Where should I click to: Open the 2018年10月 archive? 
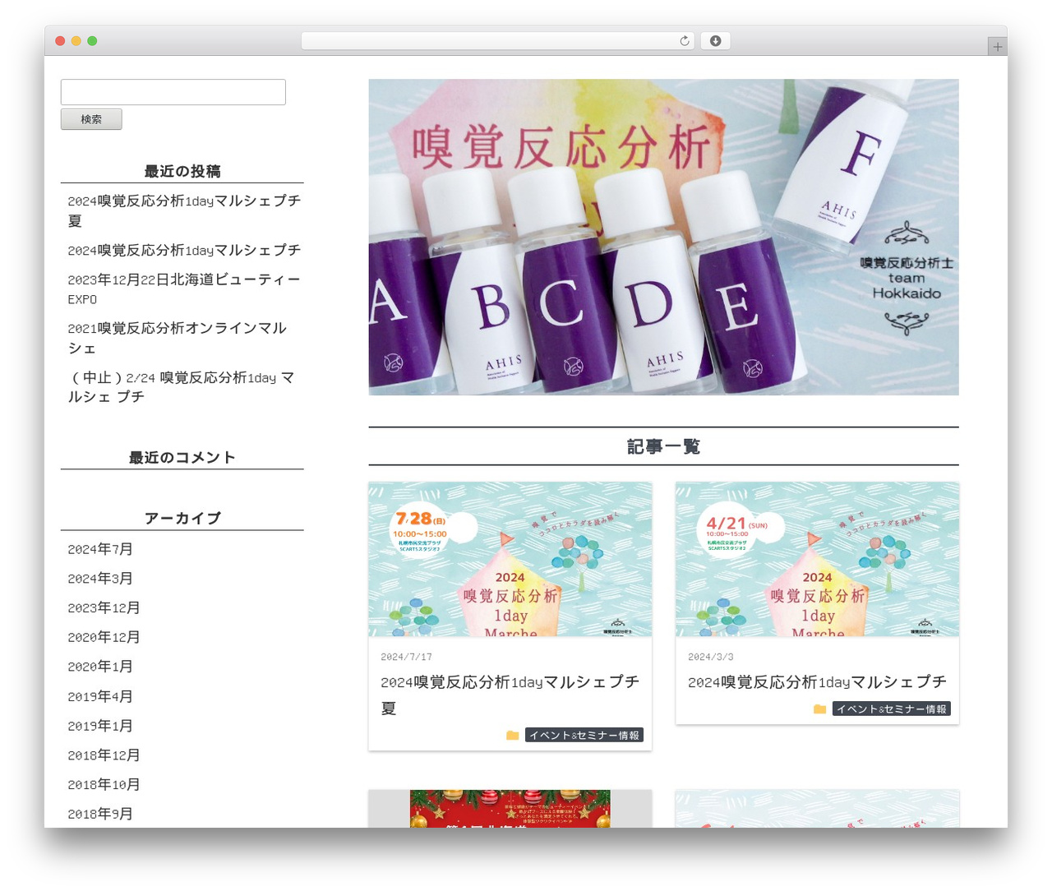pyautogui.click(x=104, y=785)
